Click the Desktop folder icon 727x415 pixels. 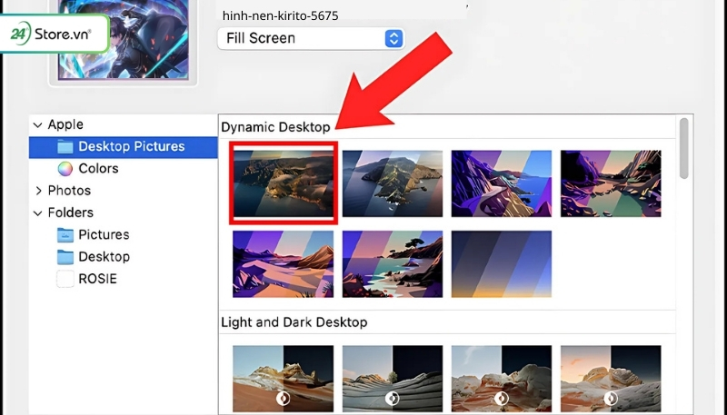pos(65,257)
